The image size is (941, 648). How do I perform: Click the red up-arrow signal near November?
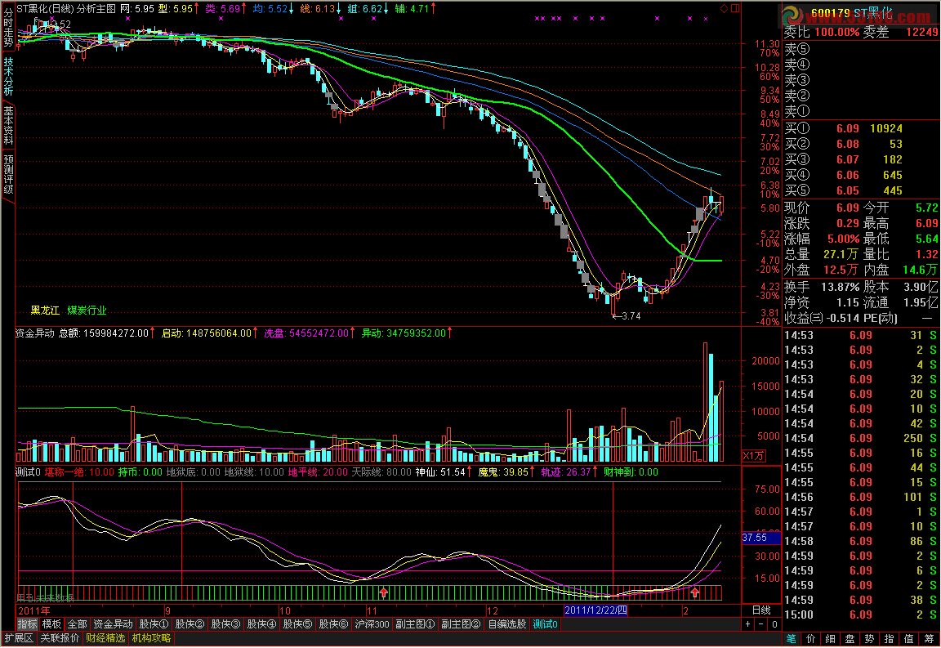coord(383,592)
